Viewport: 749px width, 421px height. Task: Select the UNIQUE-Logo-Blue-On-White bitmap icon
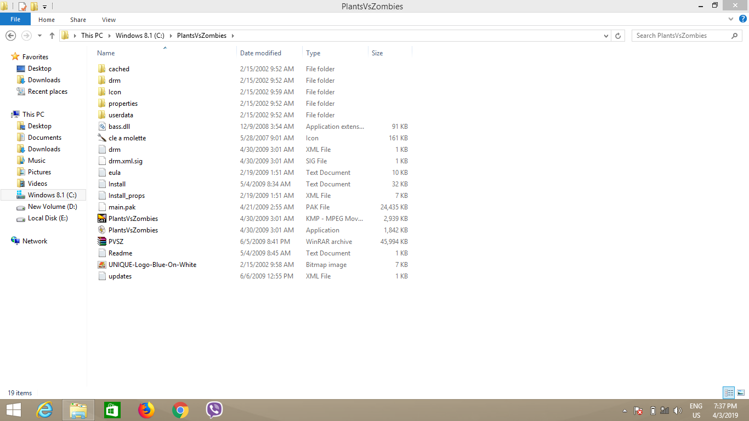click(101, 265)
